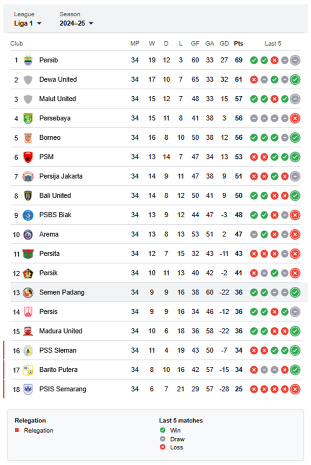Open the Dewa United team link
This screenshot has width=311, height=465.
click(58, 80)
